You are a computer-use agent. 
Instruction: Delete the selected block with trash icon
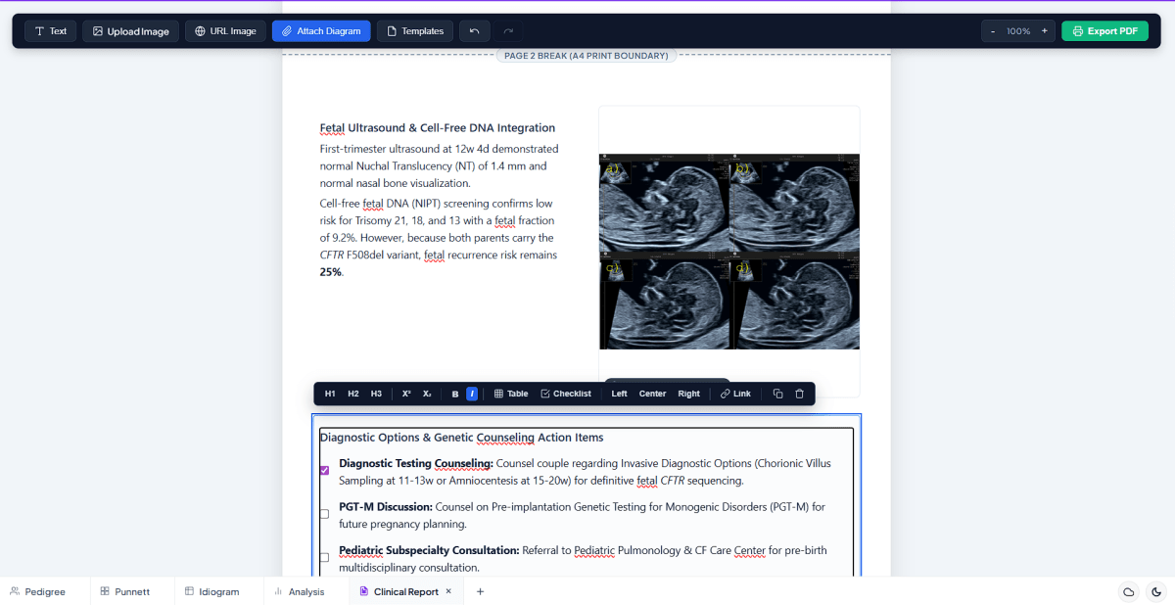[799, 394]
